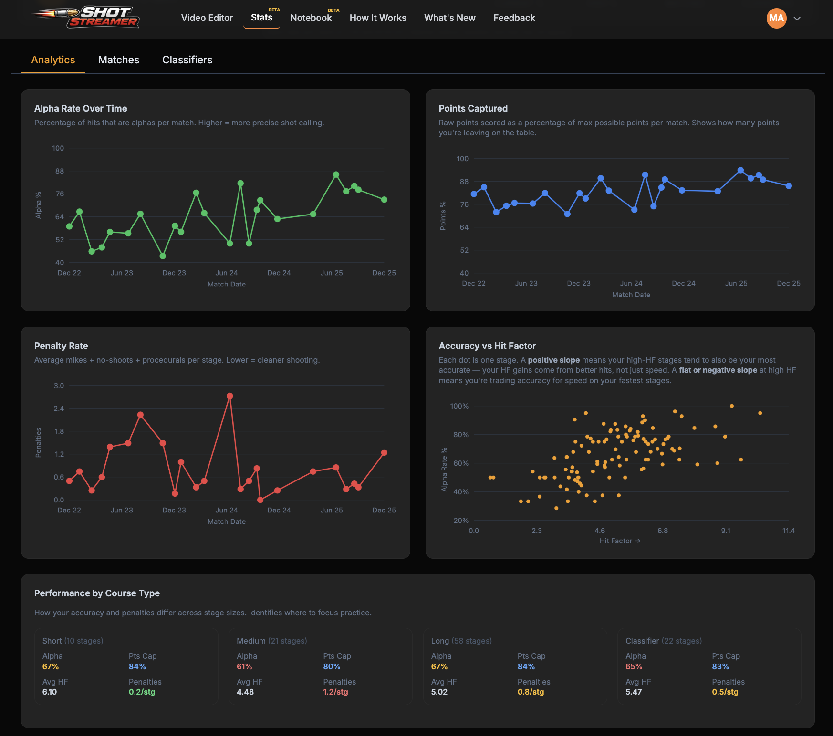Click the Penalties y-axis label
Viewport: 833px width, 736px height.
(38, 443)
